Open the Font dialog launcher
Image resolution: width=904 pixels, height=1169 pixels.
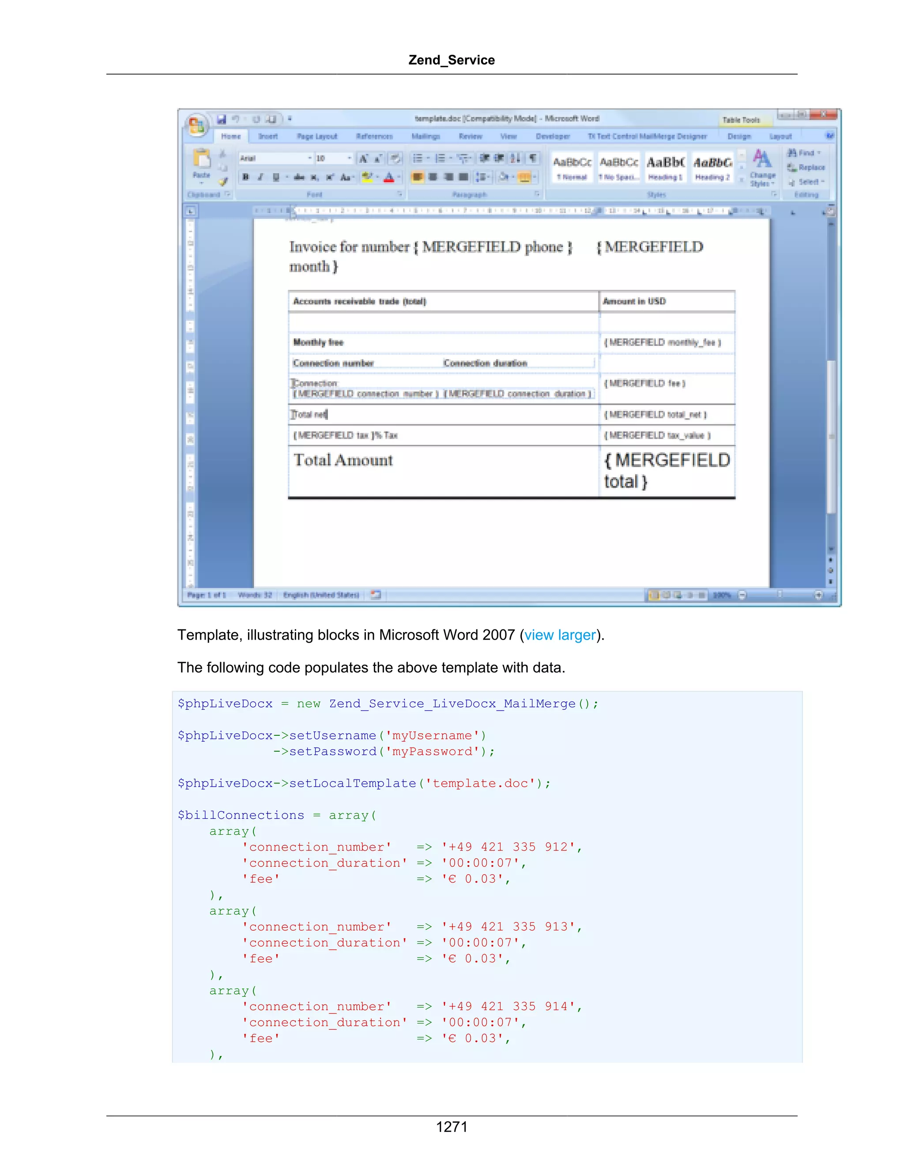[399, 194]
